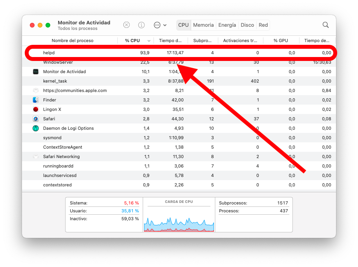Enter full screen with the green button
The image size is (358, 267).
pos(48,25)
